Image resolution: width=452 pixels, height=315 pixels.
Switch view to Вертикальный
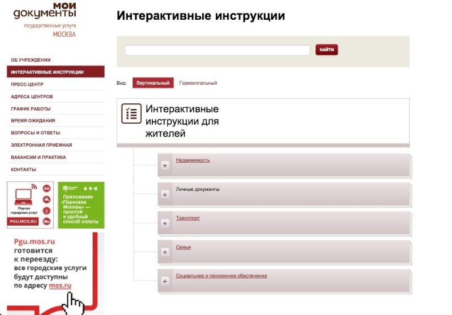(153, 83)
